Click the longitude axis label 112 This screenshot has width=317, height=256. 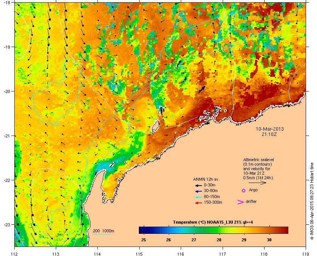[15, 254]
